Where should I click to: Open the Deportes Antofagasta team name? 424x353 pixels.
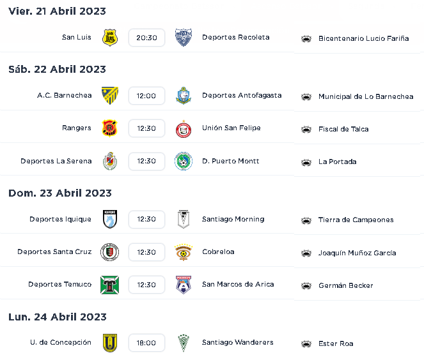coord(242,95)
